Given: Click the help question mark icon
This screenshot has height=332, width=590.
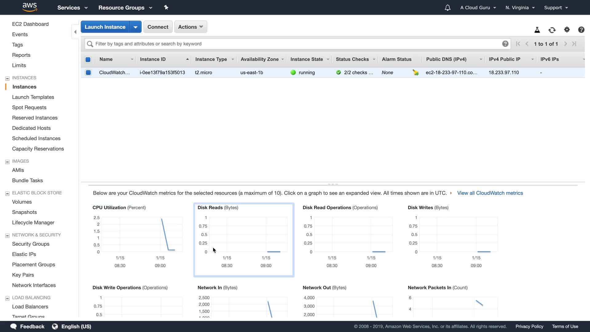Looking at the screenshot, I should tap(581, 30).
